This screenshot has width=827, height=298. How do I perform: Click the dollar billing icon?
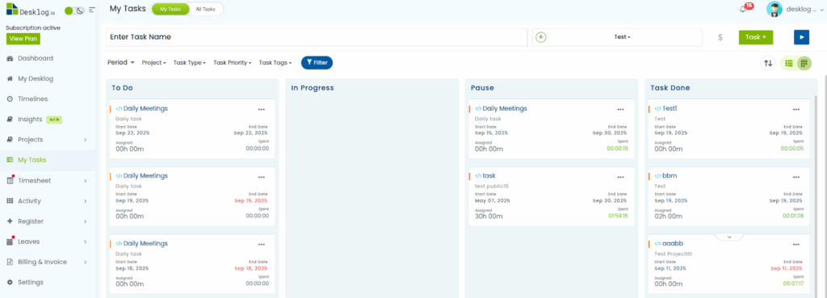[720, 37]
